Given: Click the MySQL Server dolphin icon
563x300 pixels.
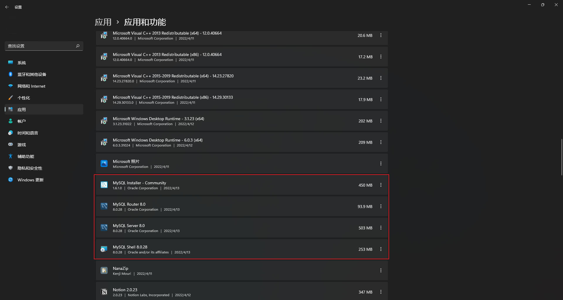Looking at the screenshot, I should (x=104, y=228).
